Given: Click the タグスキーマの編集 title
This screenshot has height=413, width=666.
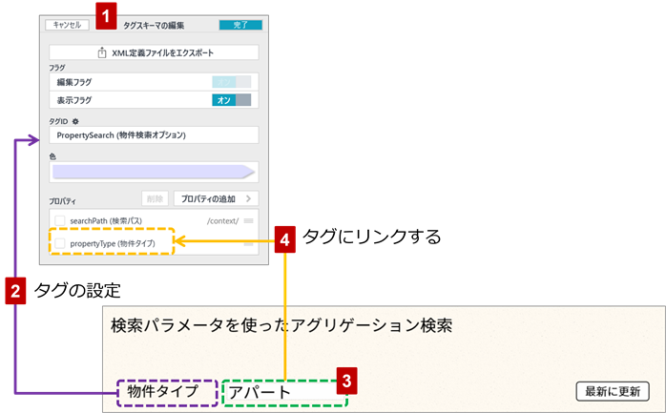Looking at the screenshot, I should 154,26.
